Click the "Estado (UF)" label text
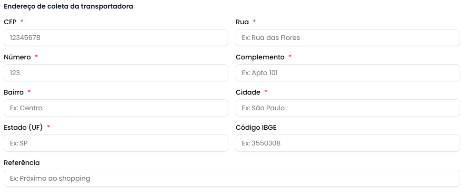 pos(22,127)
